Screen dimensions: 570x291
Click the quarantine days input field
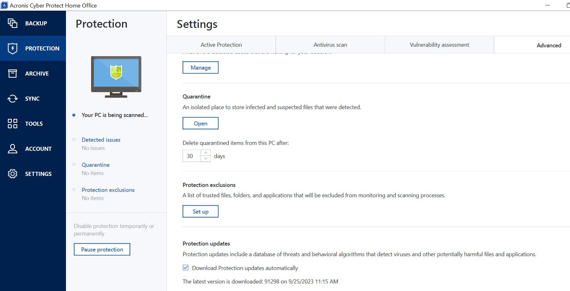click(x=191, y=156)
